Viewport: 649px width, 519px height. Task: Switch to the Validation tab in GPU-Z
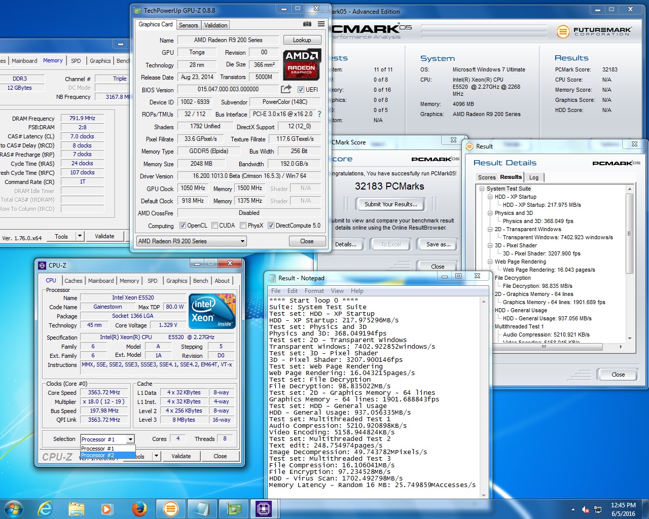[x=215, y=25]
